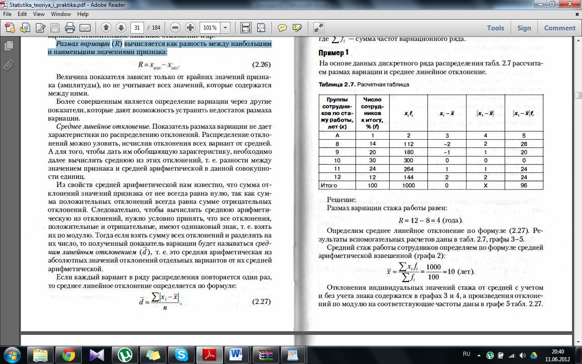Click the zoom level field showing 101%
Image resolution: width=582 pixels, height=364 pixels.
210,28
